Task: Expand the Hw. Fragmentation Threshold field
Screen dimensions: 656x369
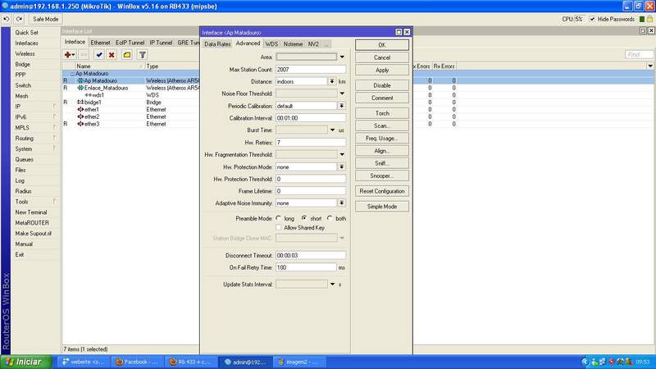Action: tap(342, 154)
